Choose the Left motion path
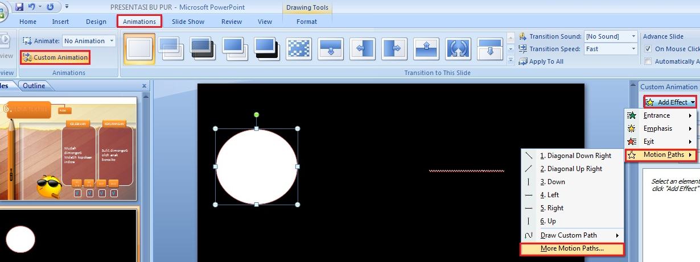 coord(573,195)
